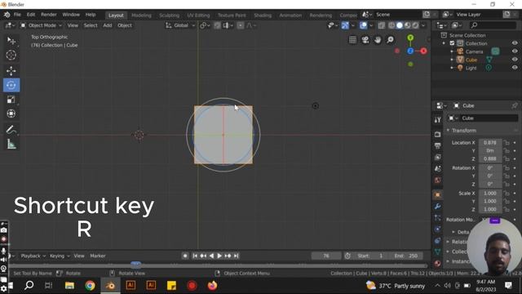Toggle viewport gizmos display
Screen dimensions: 522x294
pos(345,25)
